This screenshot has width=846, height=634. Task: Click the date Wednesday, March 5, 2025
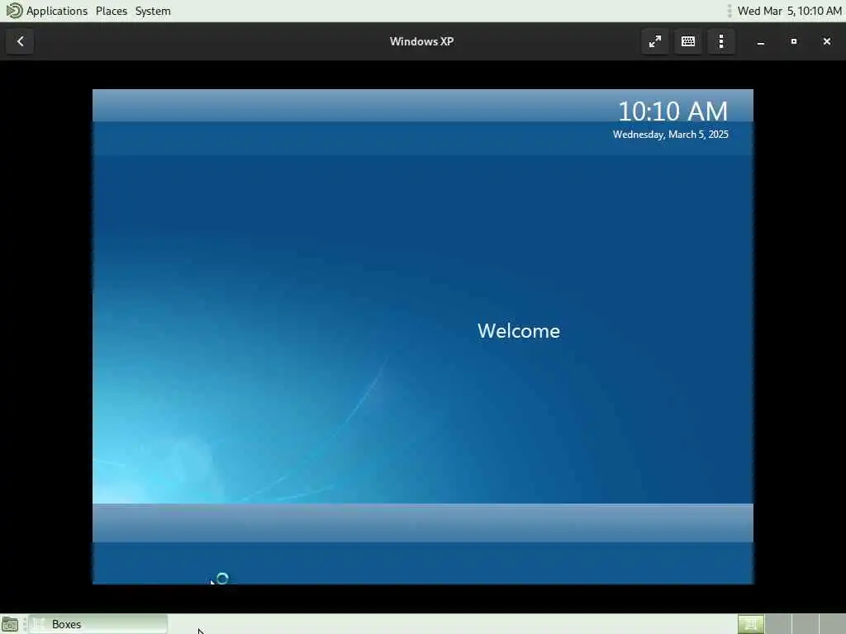(x=671, y=135)
